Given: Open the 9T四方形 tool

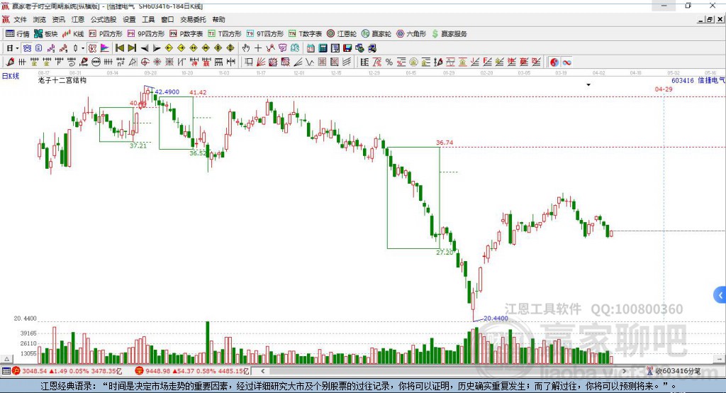Looking at the screenshot, I should coord(265,34).
